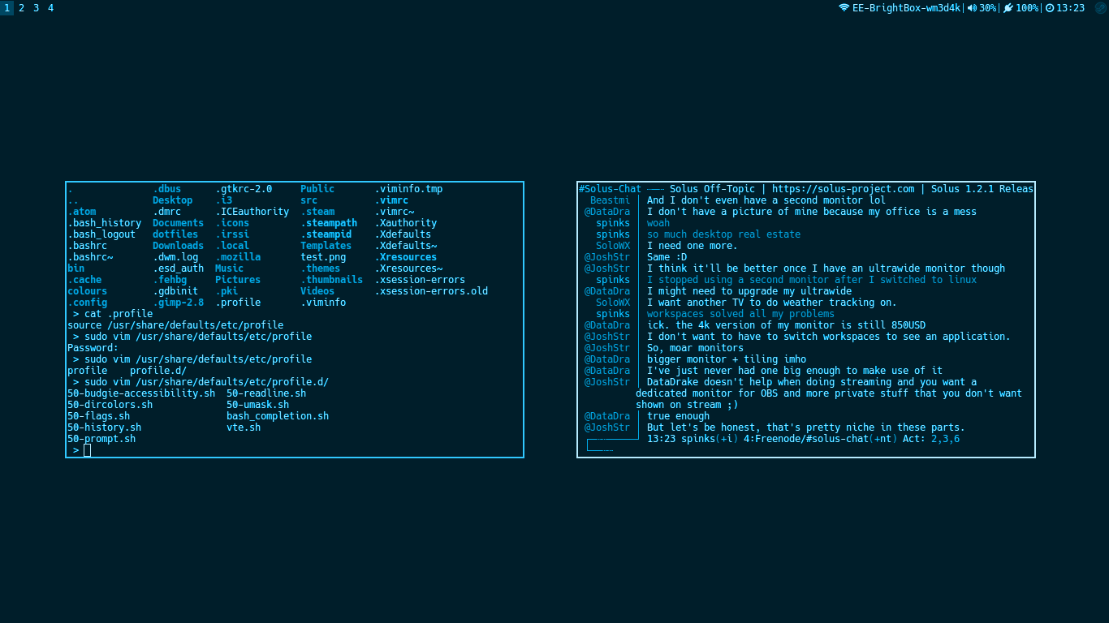Click the 4:Freenode/#solus-chat(+nt) status item
Screen dimensions: 1109x623
click(x=820, y=439)
